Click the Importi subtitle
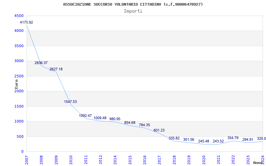This screenshot has width=266, height=166. (x=133, y=11)
